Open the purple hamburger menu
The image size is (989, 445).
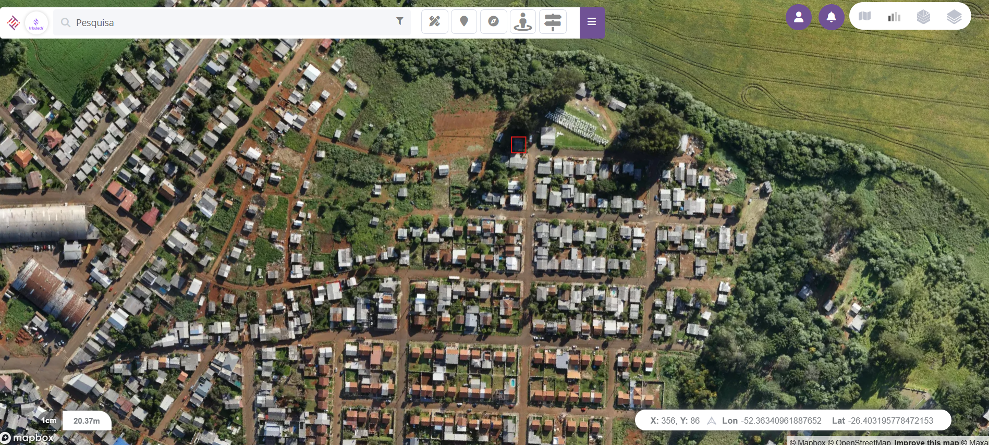(x=592, y=22)
